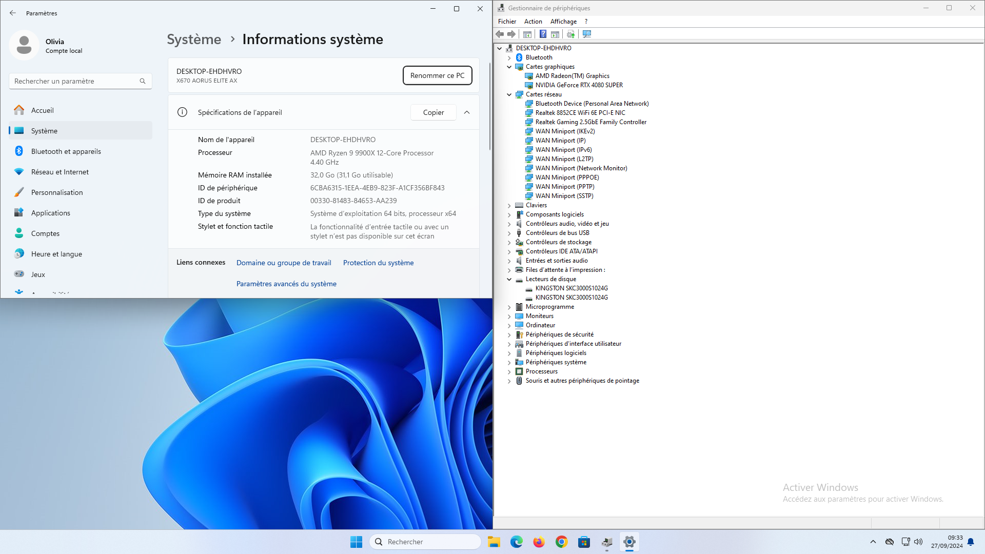Select NVIDIA GeForce RTX 4080 SUPER
The image size is (985, 554).
click(x=579, y=85)
